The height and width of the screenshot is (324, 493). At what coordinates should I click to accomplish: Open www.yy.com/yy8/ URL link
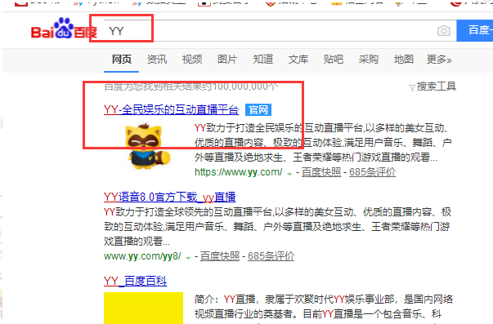point(142,256)
